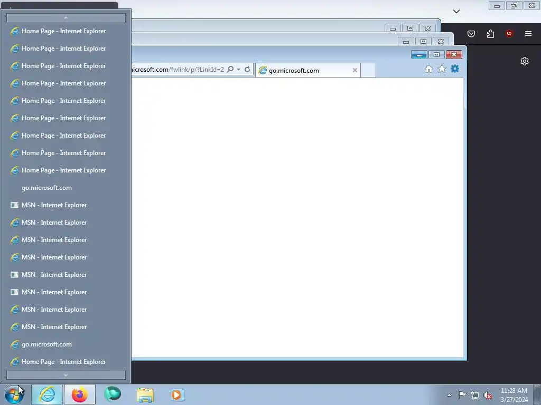Open a new Internet Explorer tab

(368, 70)
